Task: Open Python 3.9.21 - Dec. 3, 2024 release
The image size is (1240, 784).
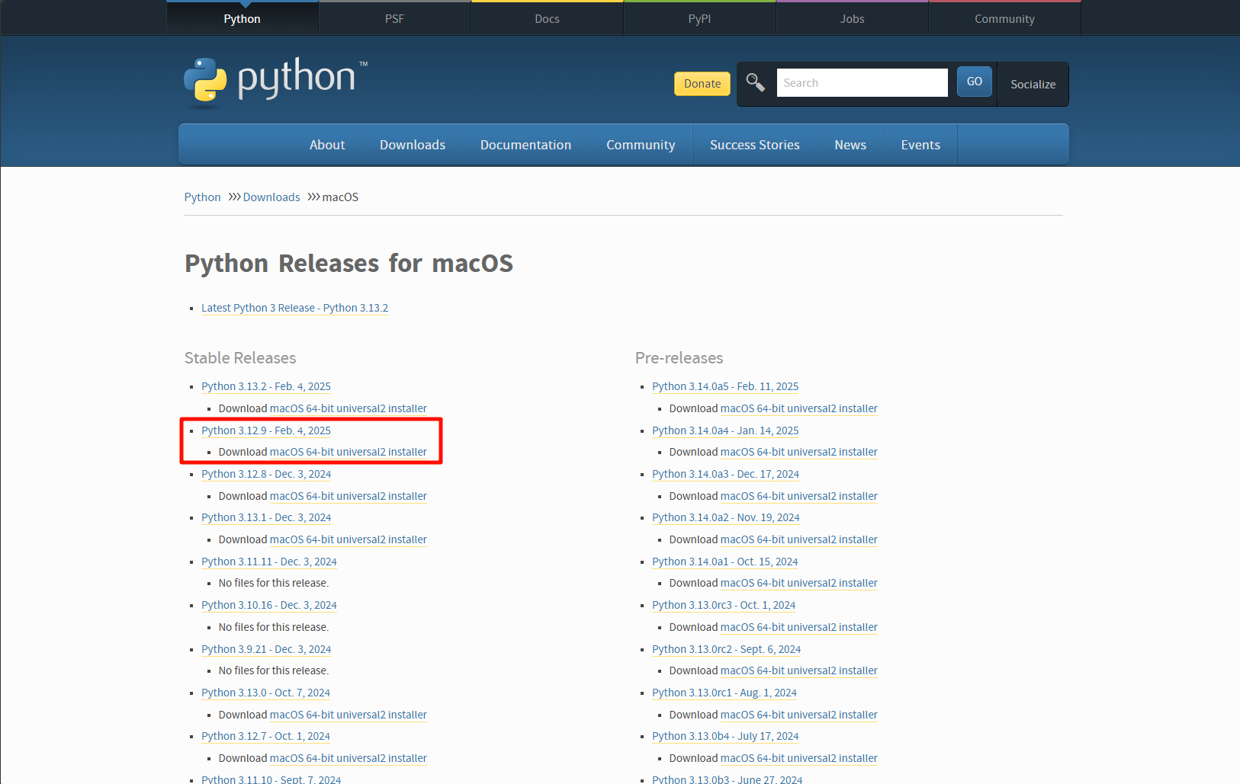Action: (x=266, y=649)
